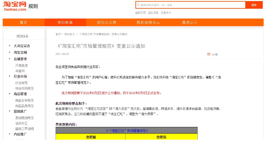Viewport: 265px width, 144px height.
Task: Open 活动专区 under 营销推广
Action: [21, 123]
